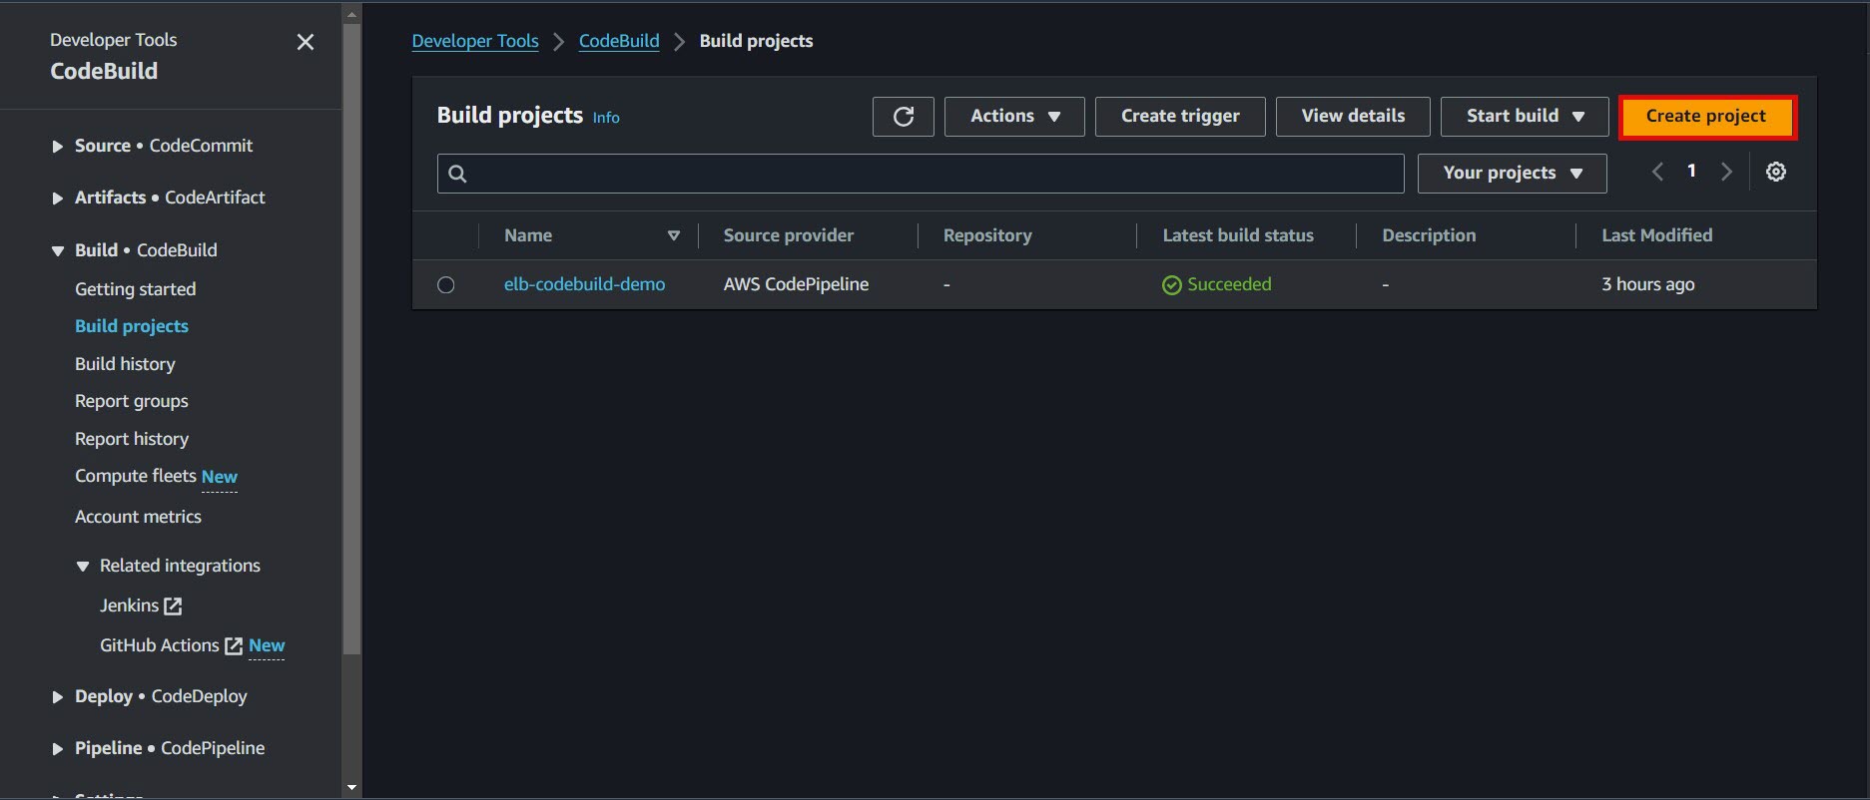
Task: Click the Latest build status column header
Action: coord(1238,235)
